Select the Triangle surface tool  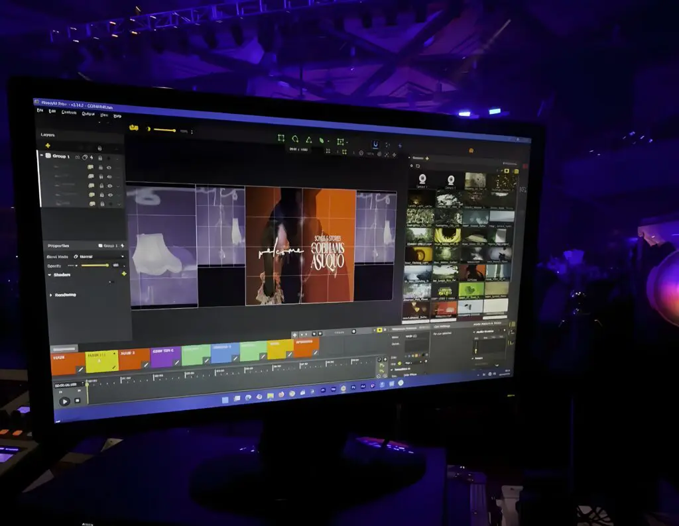click(x=309, y=140)
